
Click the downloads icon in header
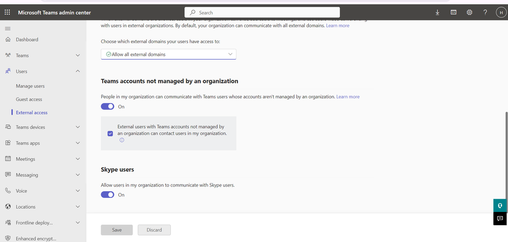click(x=437, y=13)
